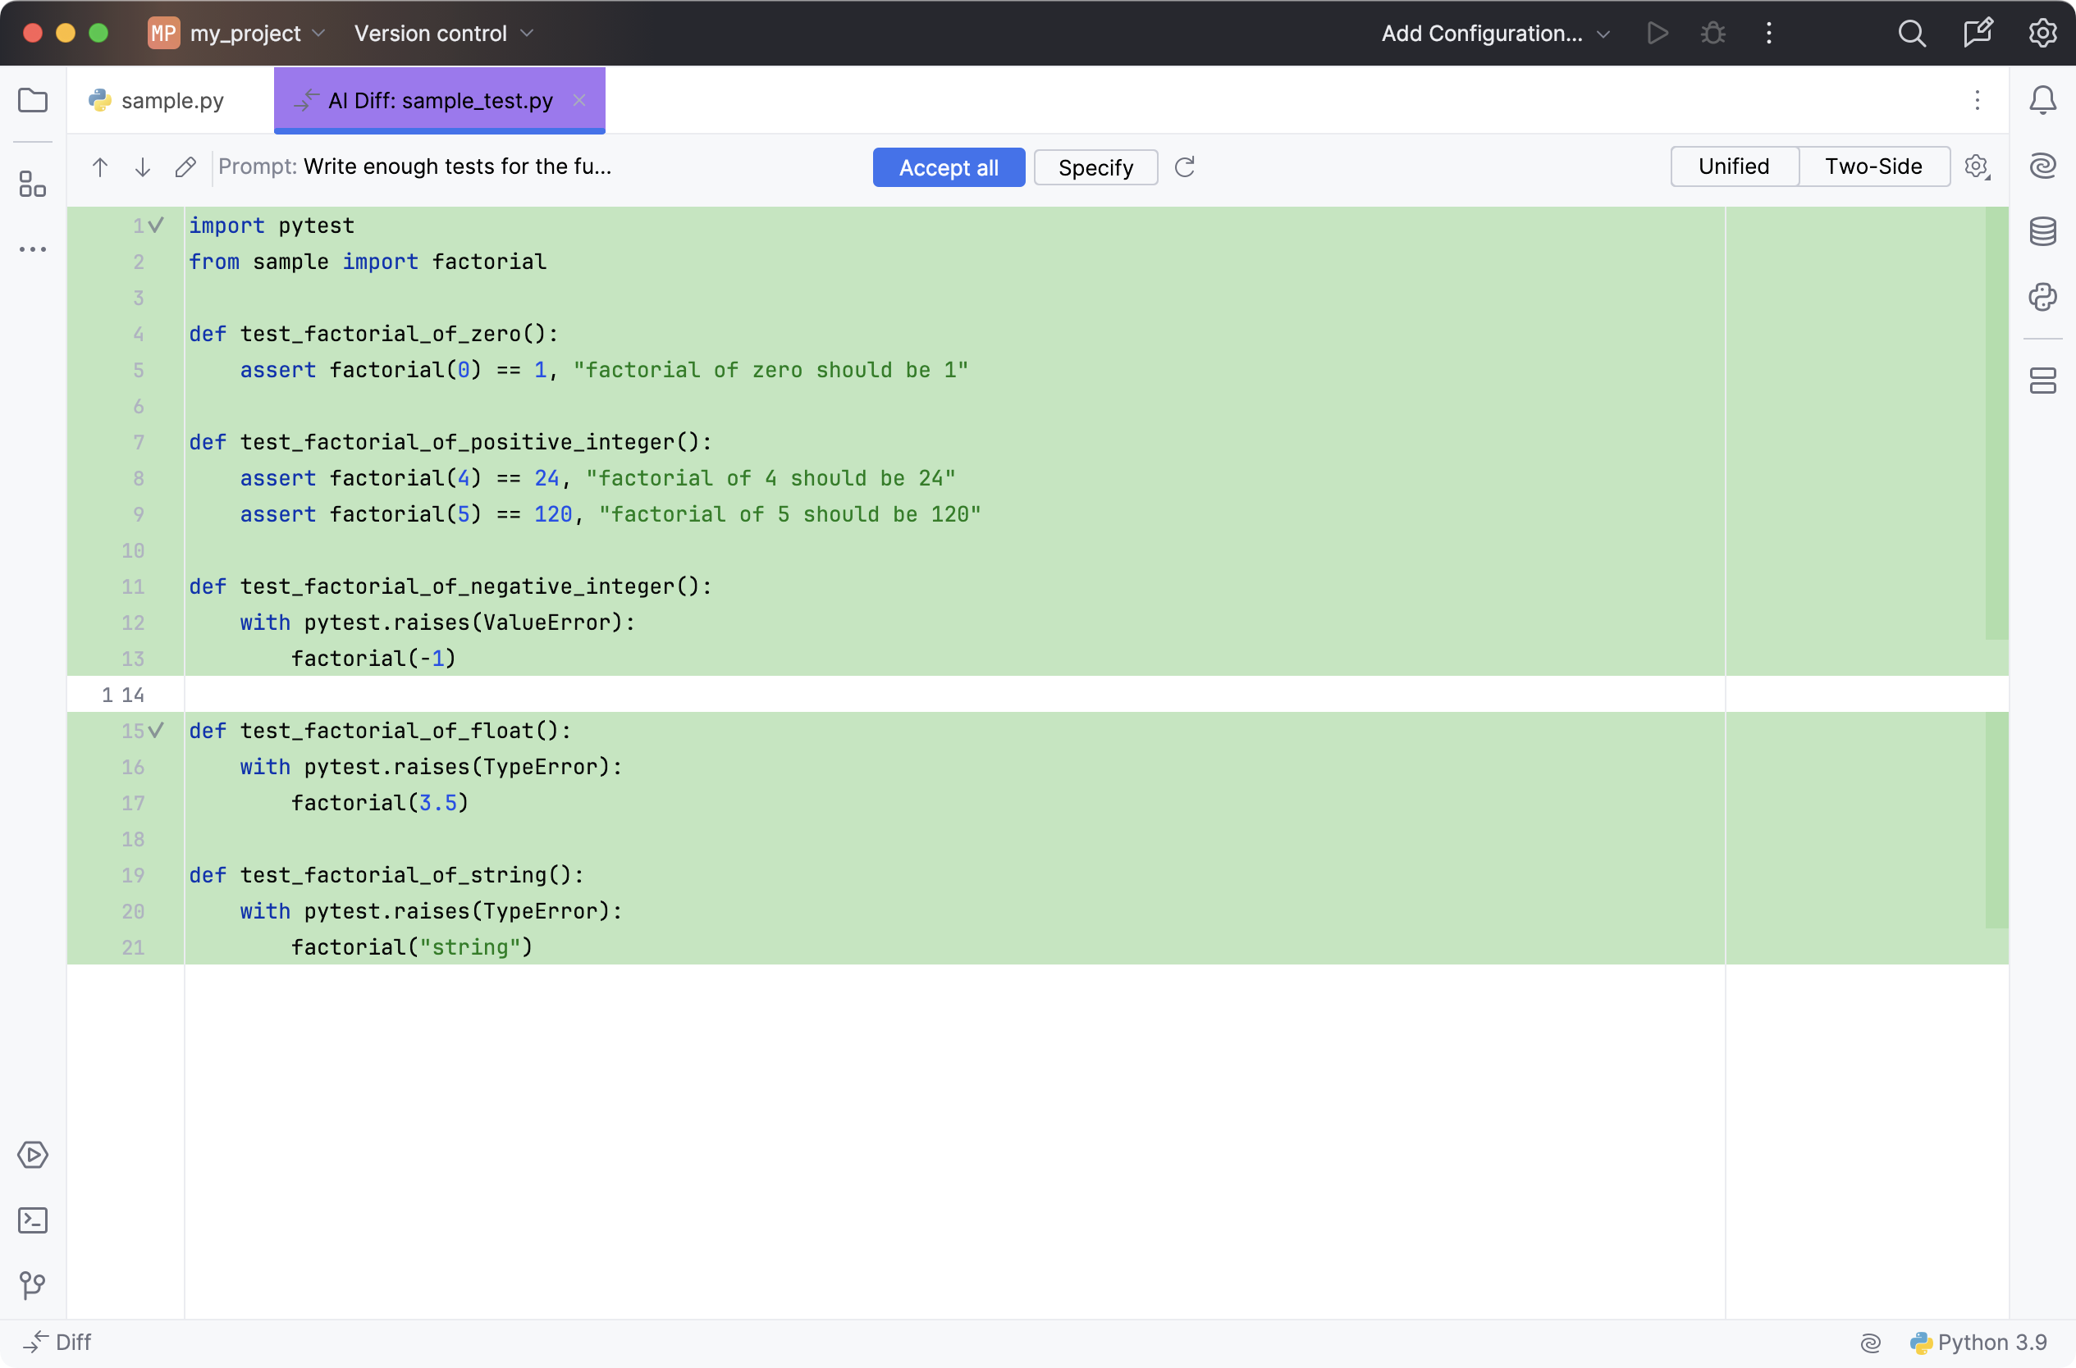Image resolution: width=2076 pixels, height=1368 pixels.
Task: Go to next difference arrow down
Action: 142,166
